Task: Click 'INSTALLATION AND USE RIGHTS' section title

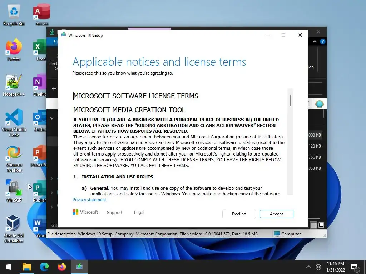Action: (118, 177)
